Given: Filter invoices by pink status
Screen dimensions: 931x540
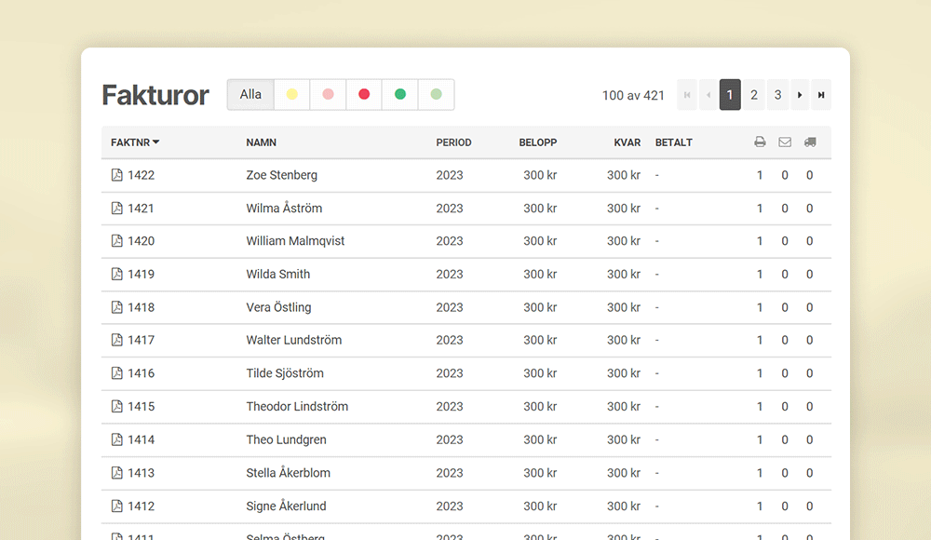Looking at the screenshot, I should coord(328,95).
